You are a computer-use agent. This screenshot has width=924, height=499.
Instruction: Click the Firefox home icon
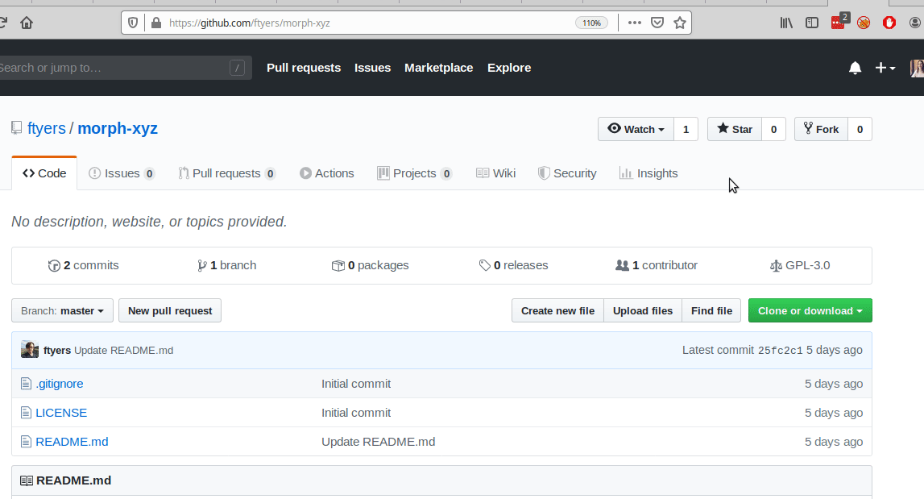pos(27,23)
